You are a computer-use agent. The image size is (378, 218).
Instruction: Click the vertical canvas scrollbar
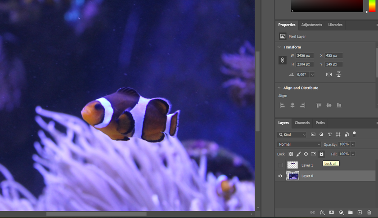tap(257, 91)
